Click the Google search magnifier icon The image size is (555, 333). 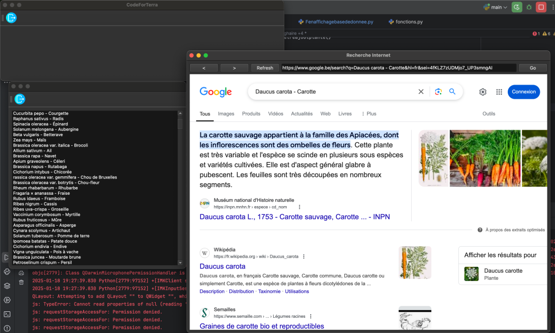452,92
